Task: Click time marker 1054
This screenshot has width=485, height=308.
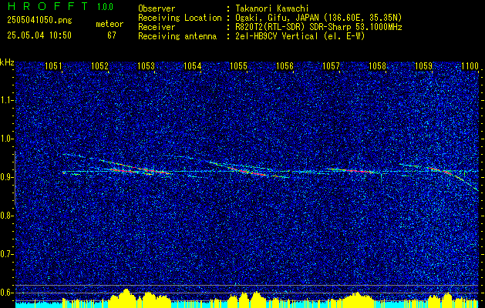Action: pos(193,65)
